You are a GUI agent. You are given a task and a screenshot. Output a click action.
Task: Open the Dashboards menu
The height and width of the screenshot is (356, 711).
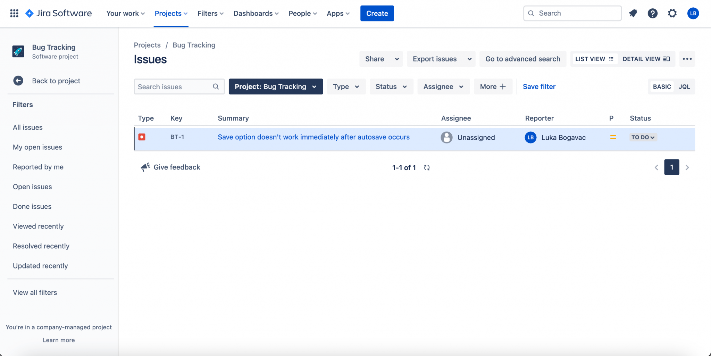point(256,13)
